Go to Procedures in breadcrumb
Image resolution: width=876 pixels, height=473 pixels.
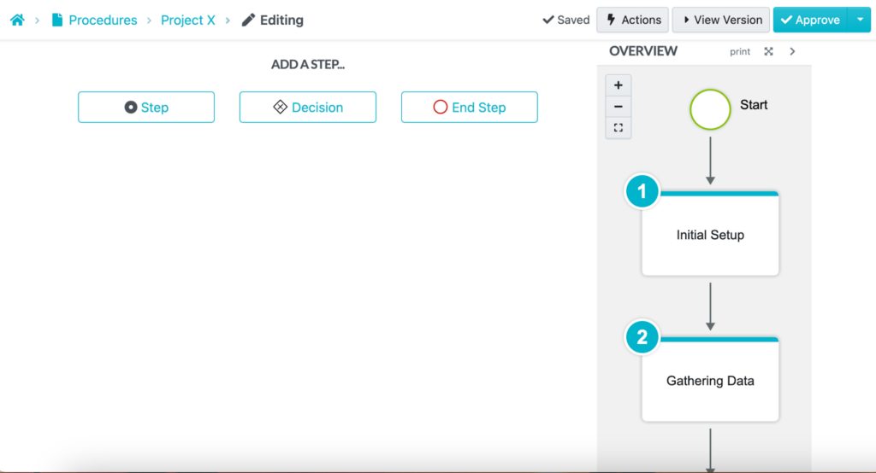[103, 20]
